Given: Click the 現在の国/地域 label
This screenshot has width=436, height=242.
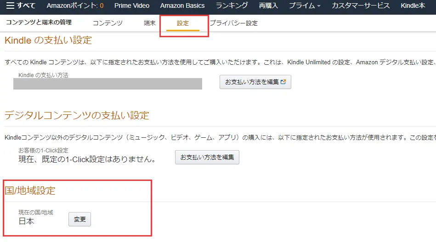Looking at the screenshot, I should [35, 212].
